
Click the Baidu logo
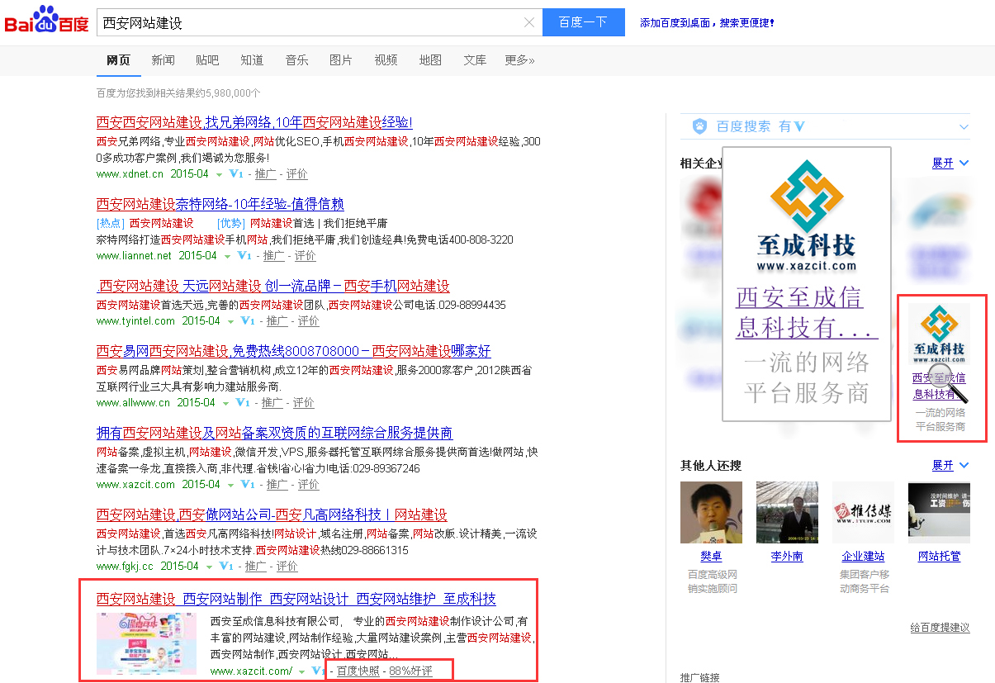pyautogui.click(x=47, y=21)
